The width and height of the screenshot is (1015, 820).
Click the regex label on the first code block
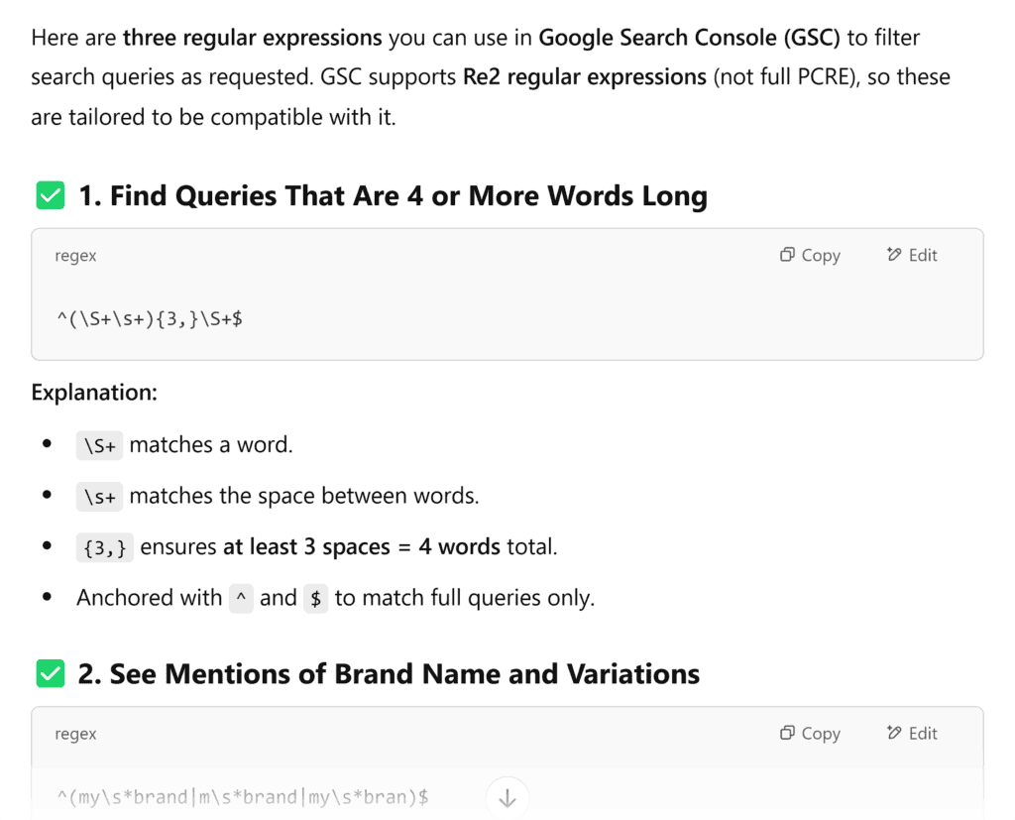[x=75, y=256]
